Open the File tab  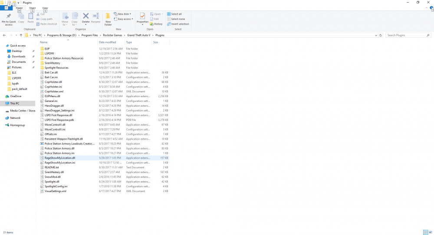[x=6, y=8]
